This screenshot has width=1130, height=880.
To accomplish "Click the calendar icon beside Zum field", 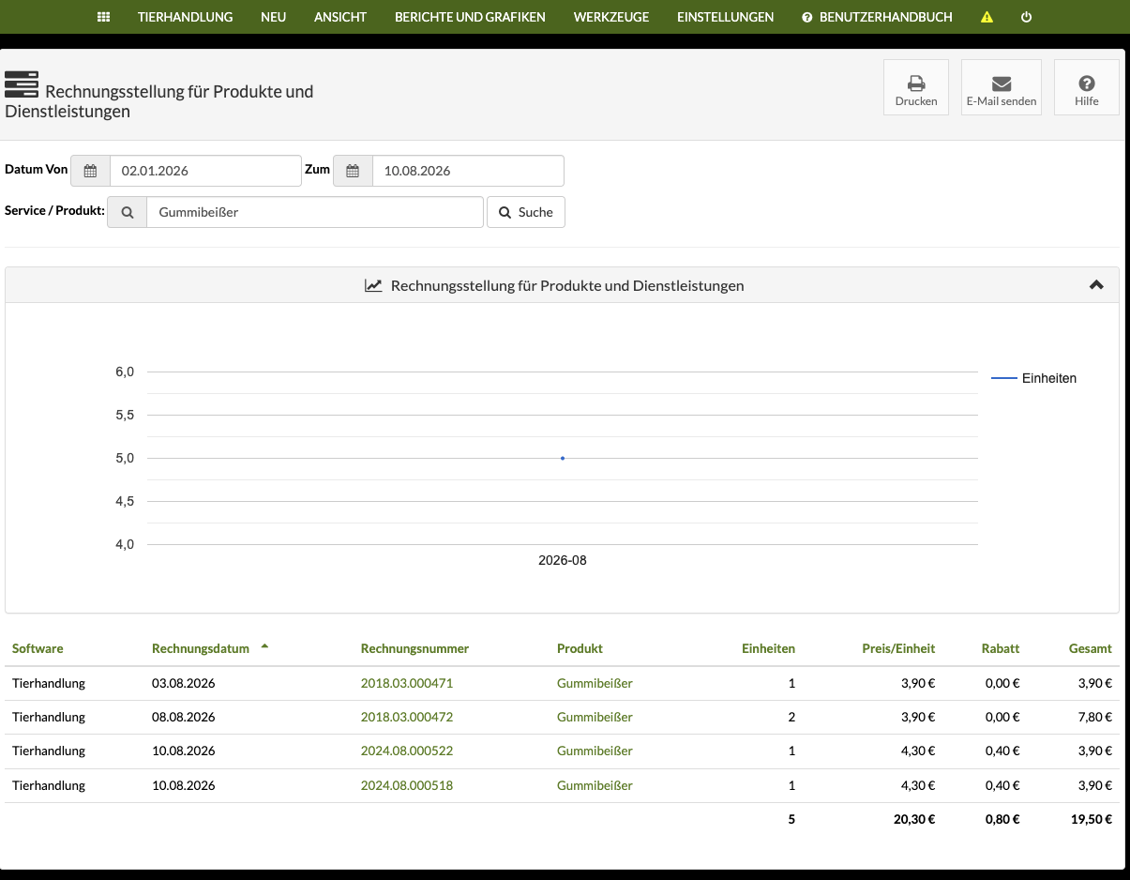I will click(353, 171).
